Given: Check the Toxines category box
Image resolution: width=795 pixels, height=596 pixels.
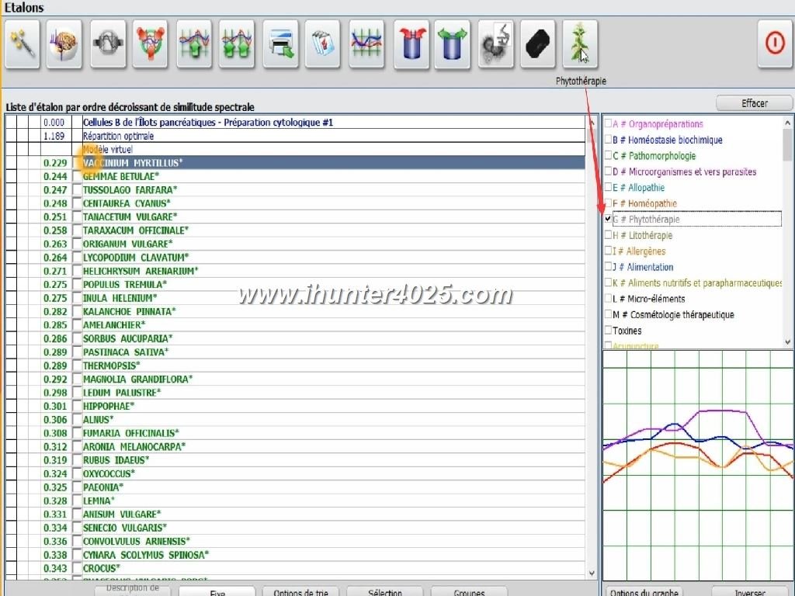Looking at the screenshot, I should pos(609,330).
